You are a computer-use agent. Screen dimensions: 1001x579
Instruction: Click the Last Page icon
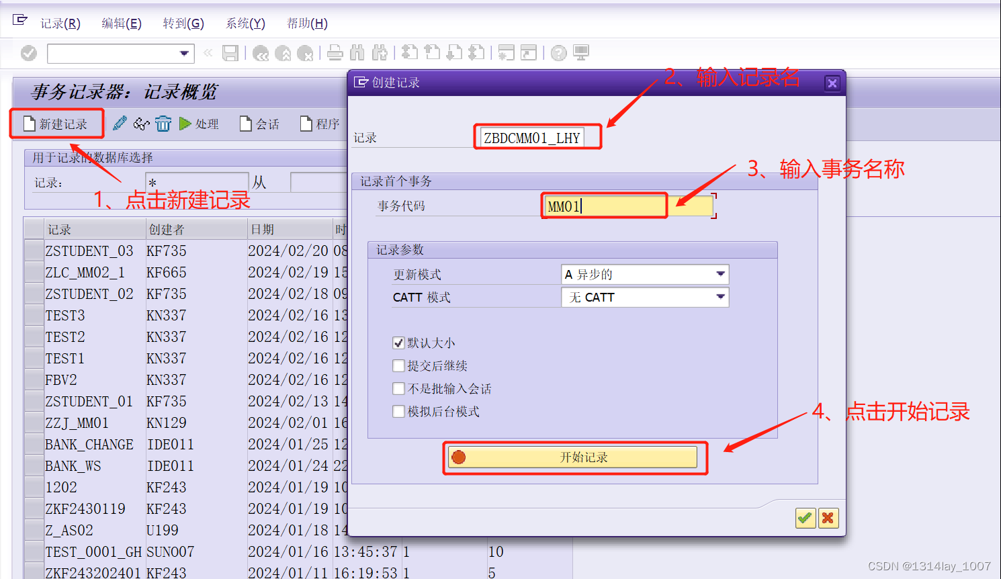click(476, 53)
